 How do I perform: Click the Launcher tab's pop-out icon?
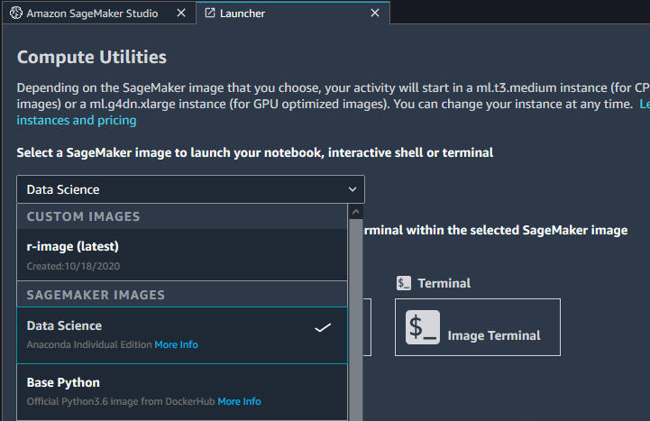[210, 14]
